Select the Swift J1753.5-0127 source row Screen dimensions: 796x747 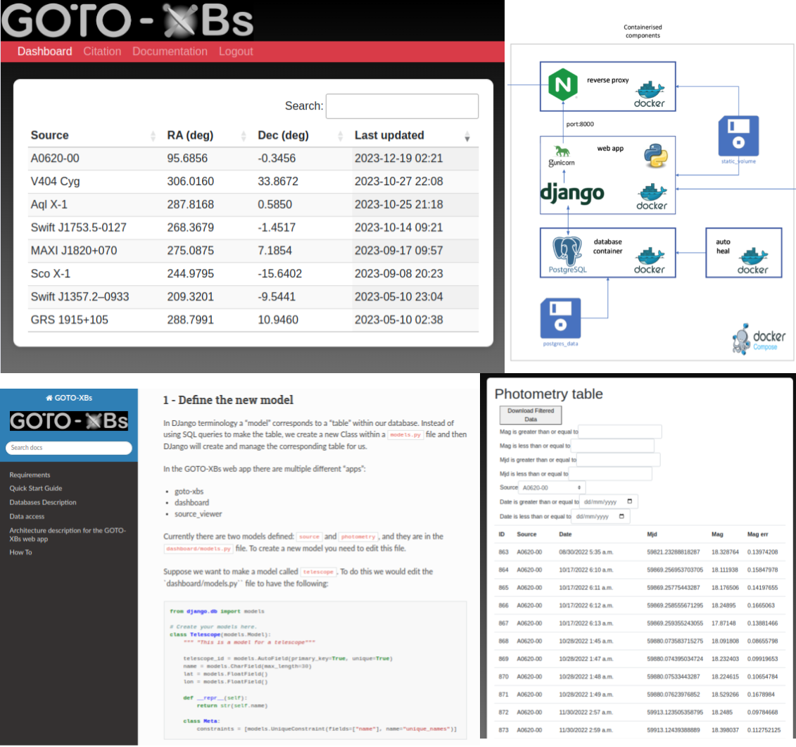pyautogui.click(x=253, y=227)
